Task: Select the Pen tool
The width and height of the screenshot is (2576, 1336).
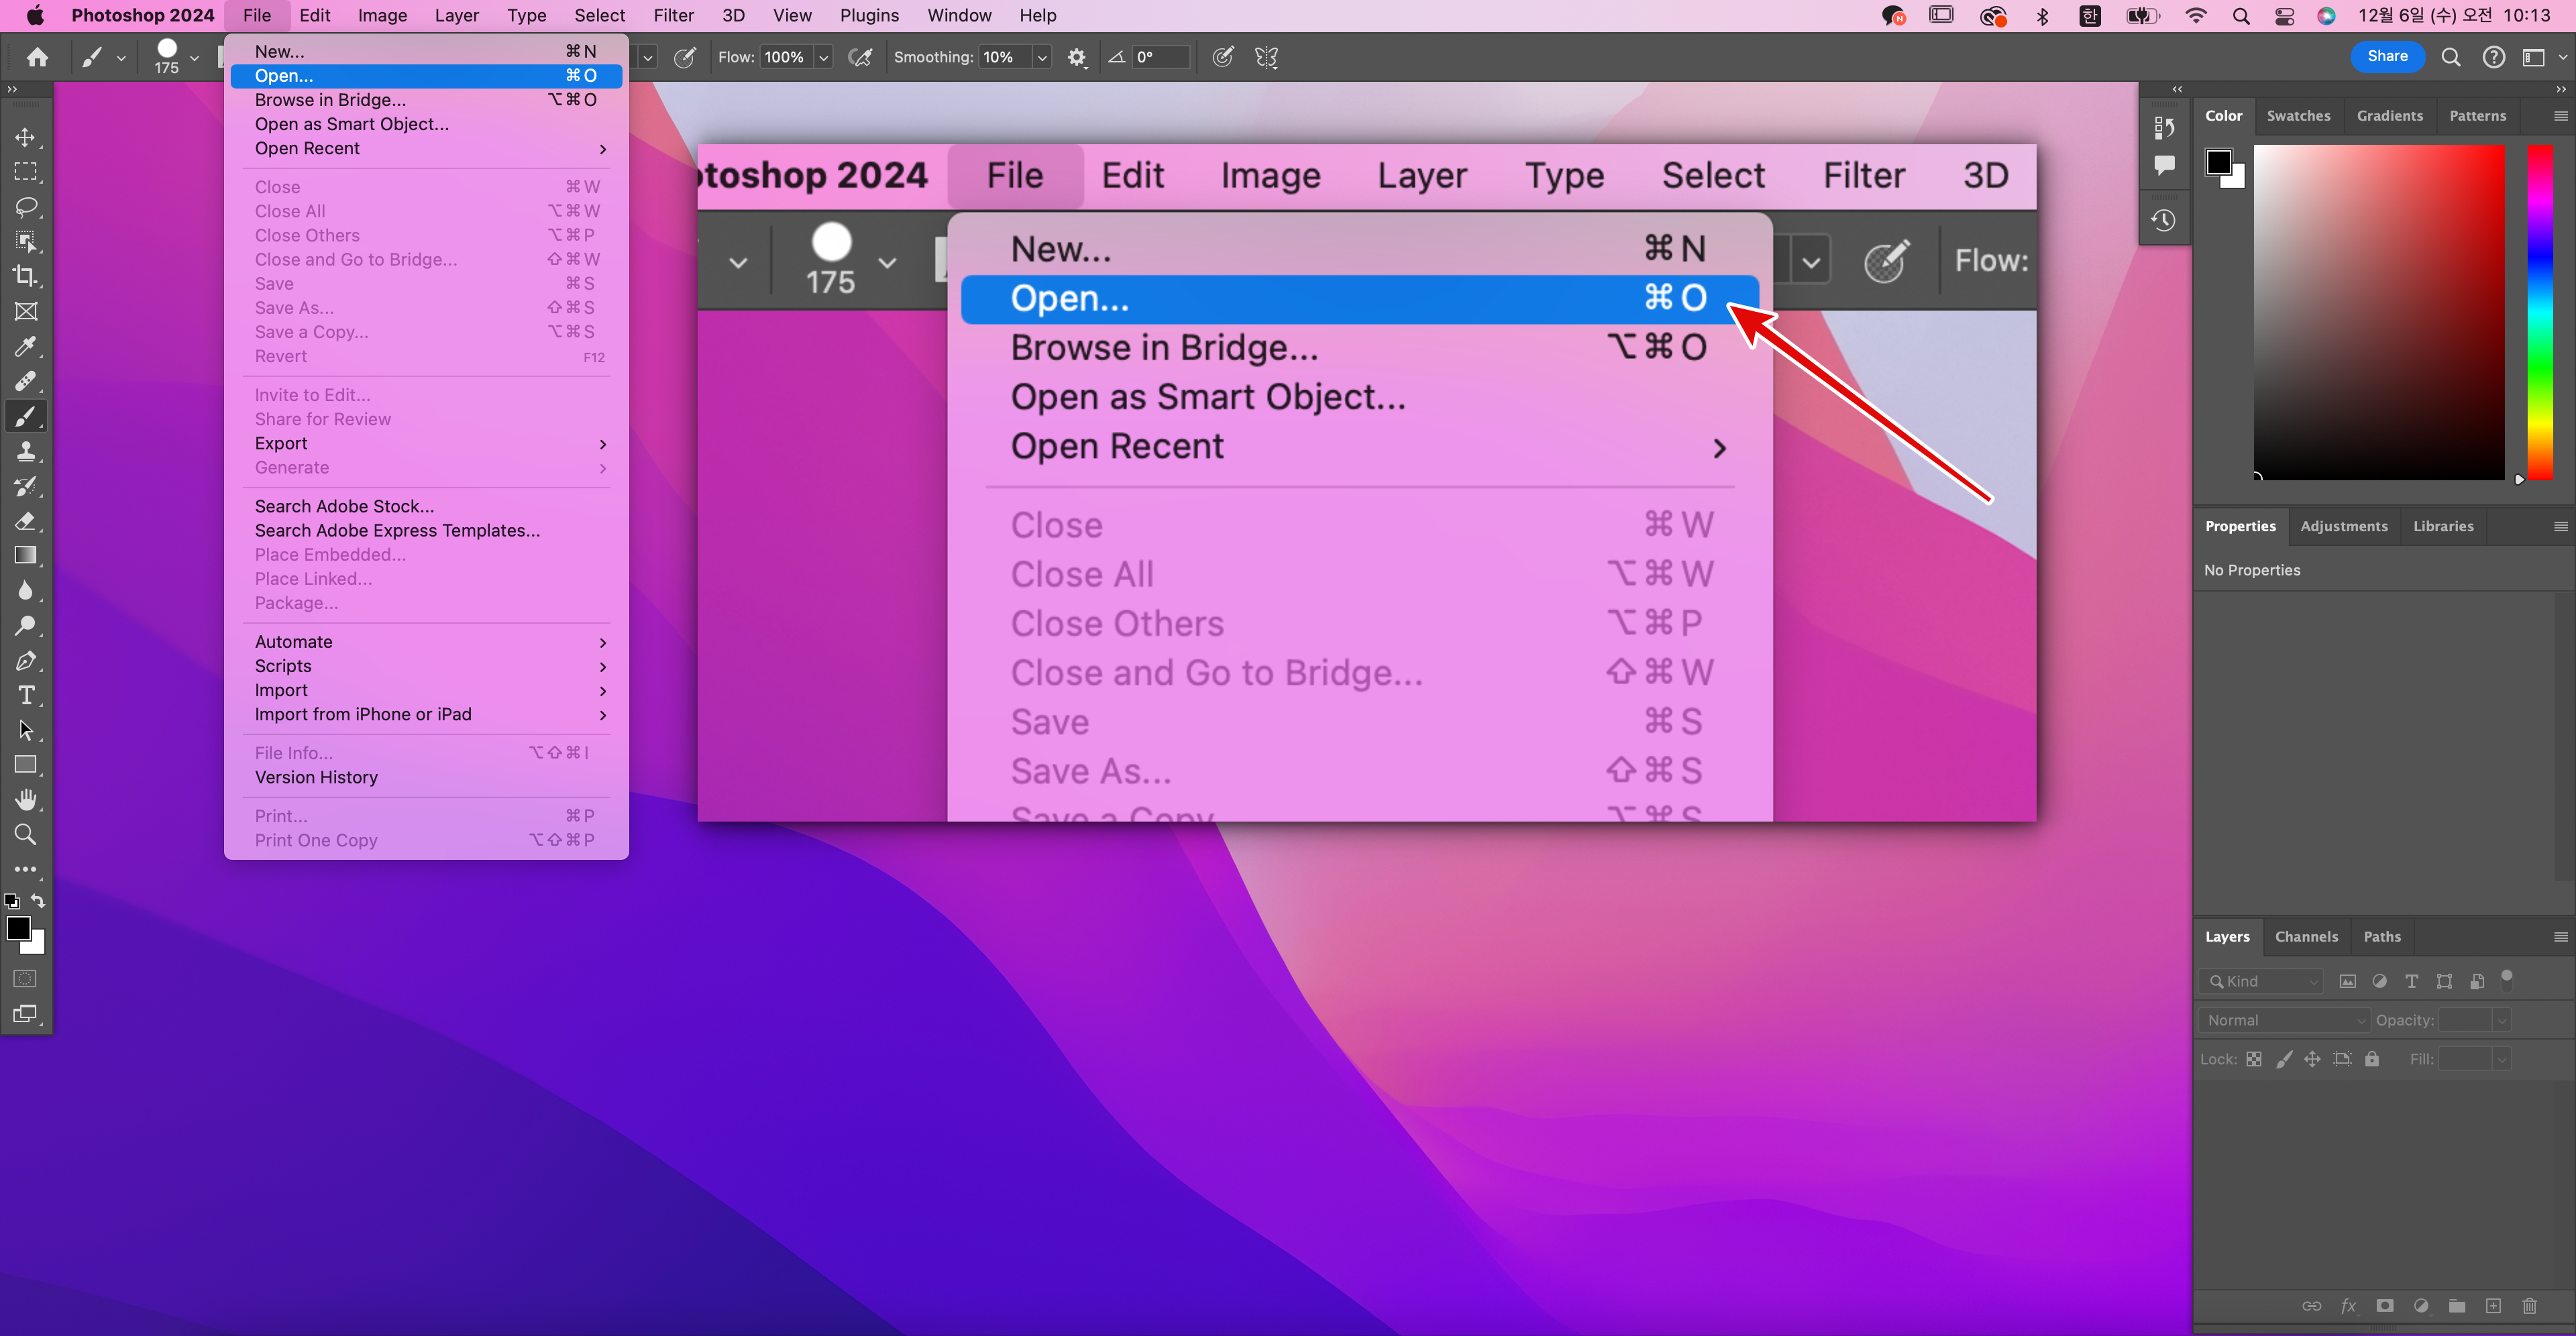Action: pyautogui.click(x=26, y=660)
